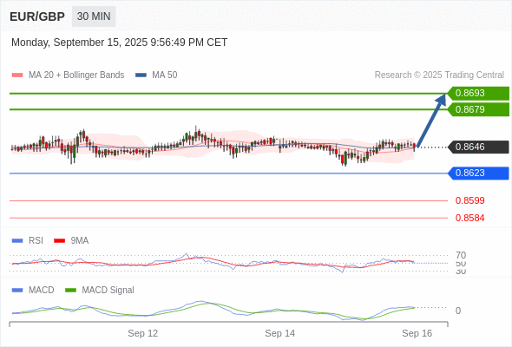Click the 0.8584 red support value
The height and width of the screenshot is (347, 512).
click(x=469, y=218)
